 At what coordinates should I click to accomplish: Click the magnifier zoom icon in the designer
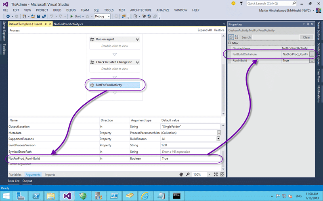tap(188, 174)
